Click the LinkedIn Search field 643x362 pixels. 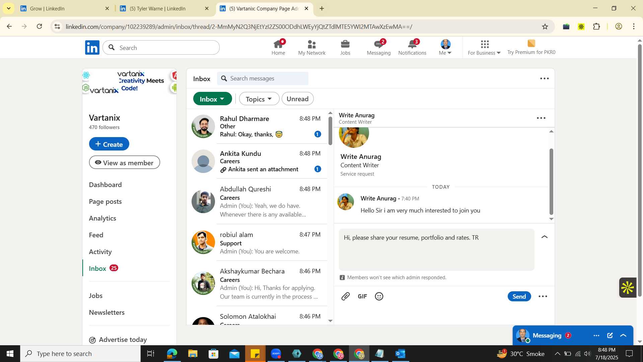click(161, 48)
